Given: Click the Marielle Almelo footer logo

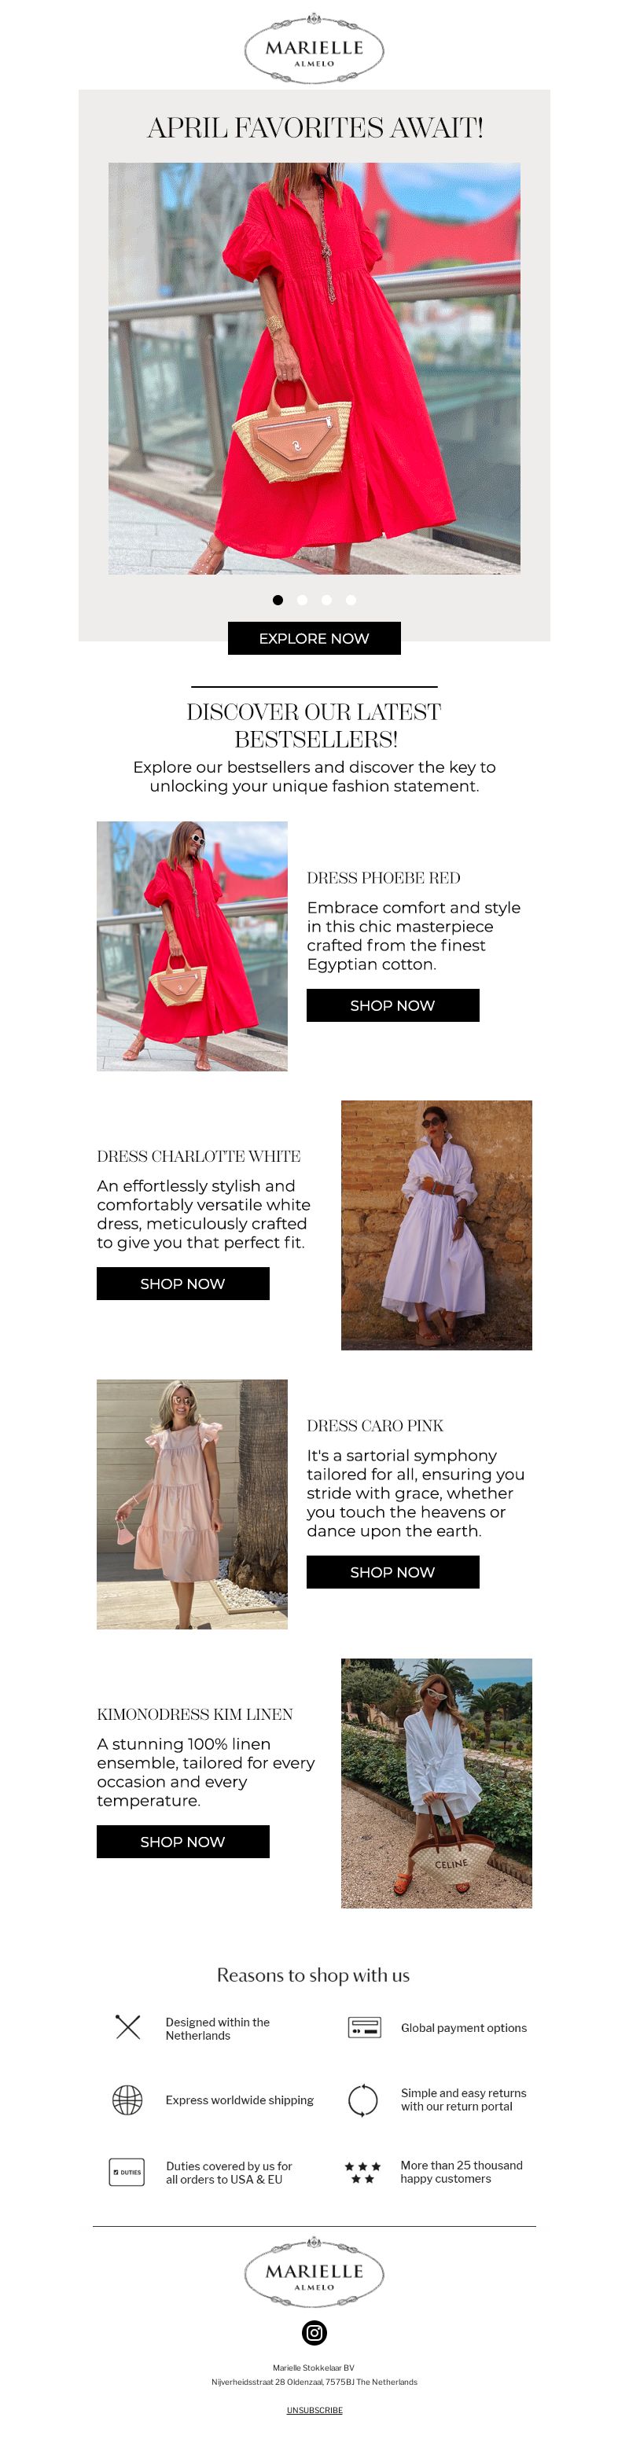Looking at the screenshot, I should (x=314, y=2272).
